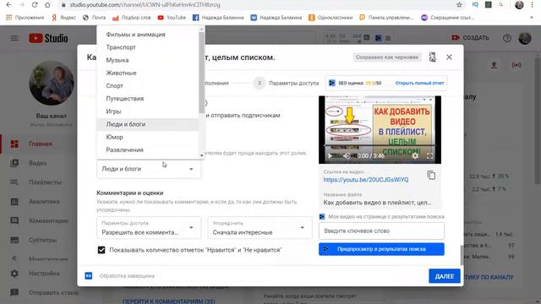Click the category list scrollbar thumb
The height and width of the screenshot is (304, 541).
pyautogui.click(x=201, y=73)
